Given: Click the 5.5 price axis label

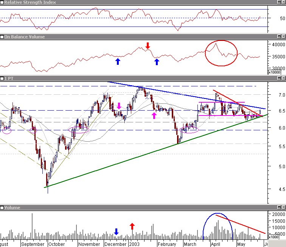Looking at the screenshot, I should tap(282, 147).
